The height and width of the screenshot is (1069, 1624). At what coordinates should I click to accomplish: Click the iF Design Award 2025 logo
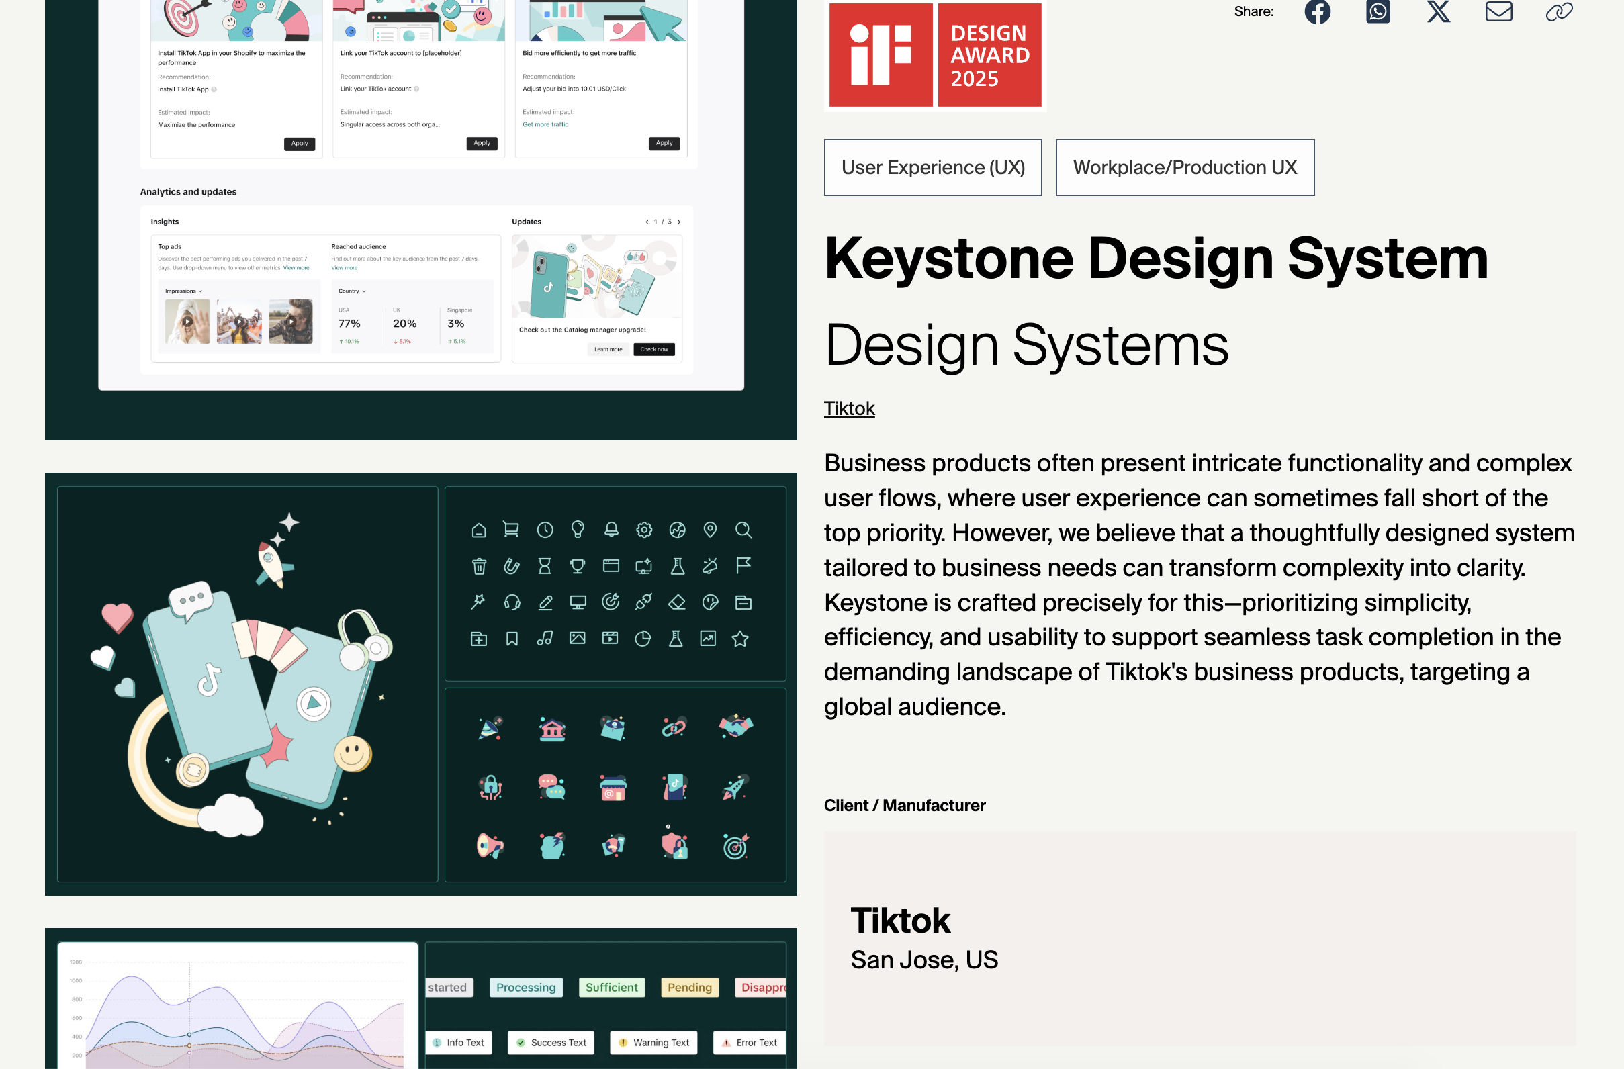(x=935, y=54)
